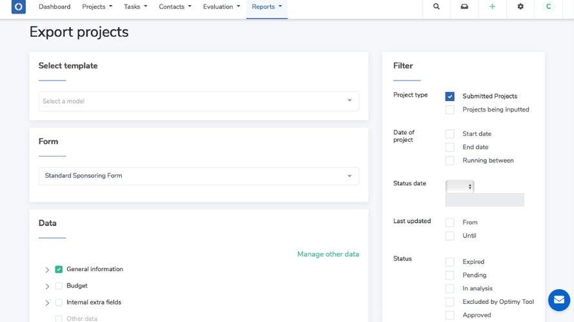
Task: Uncheck the Submitted Projects checkbox
Action: (x=450, y=97)
